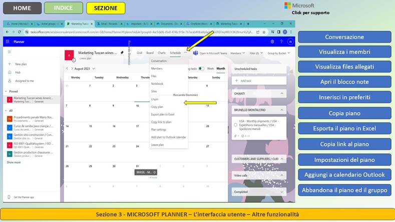Select Leave plan in menu
The image size is (395, 222).
[x=169, y=144]
